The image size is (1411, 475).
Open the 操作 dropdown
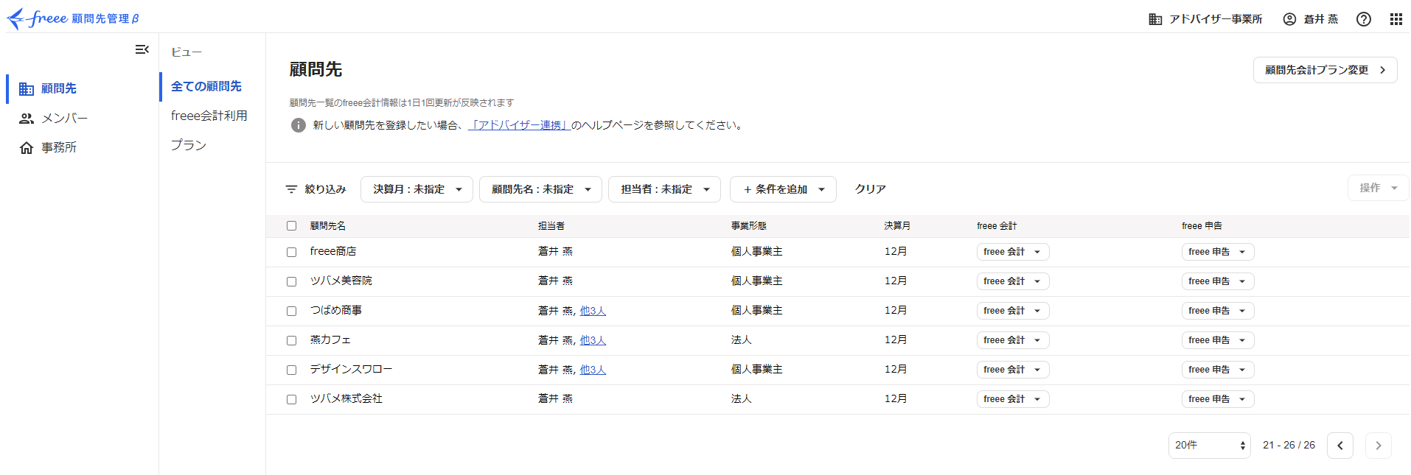click(x=1378, y=188)
